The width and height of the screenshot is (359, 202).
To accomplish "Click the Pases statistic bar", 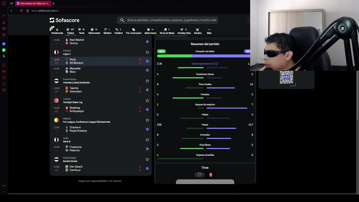I will tap(211, 128).
